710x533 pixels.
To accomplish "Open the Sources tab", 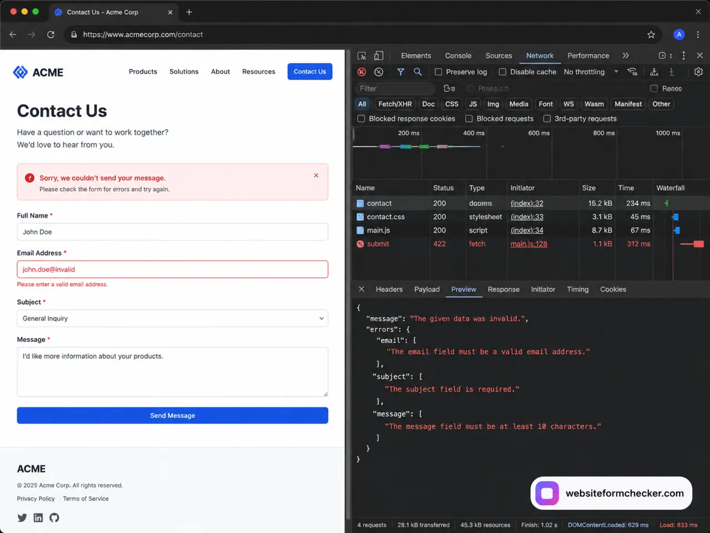I will click(499, 56).
